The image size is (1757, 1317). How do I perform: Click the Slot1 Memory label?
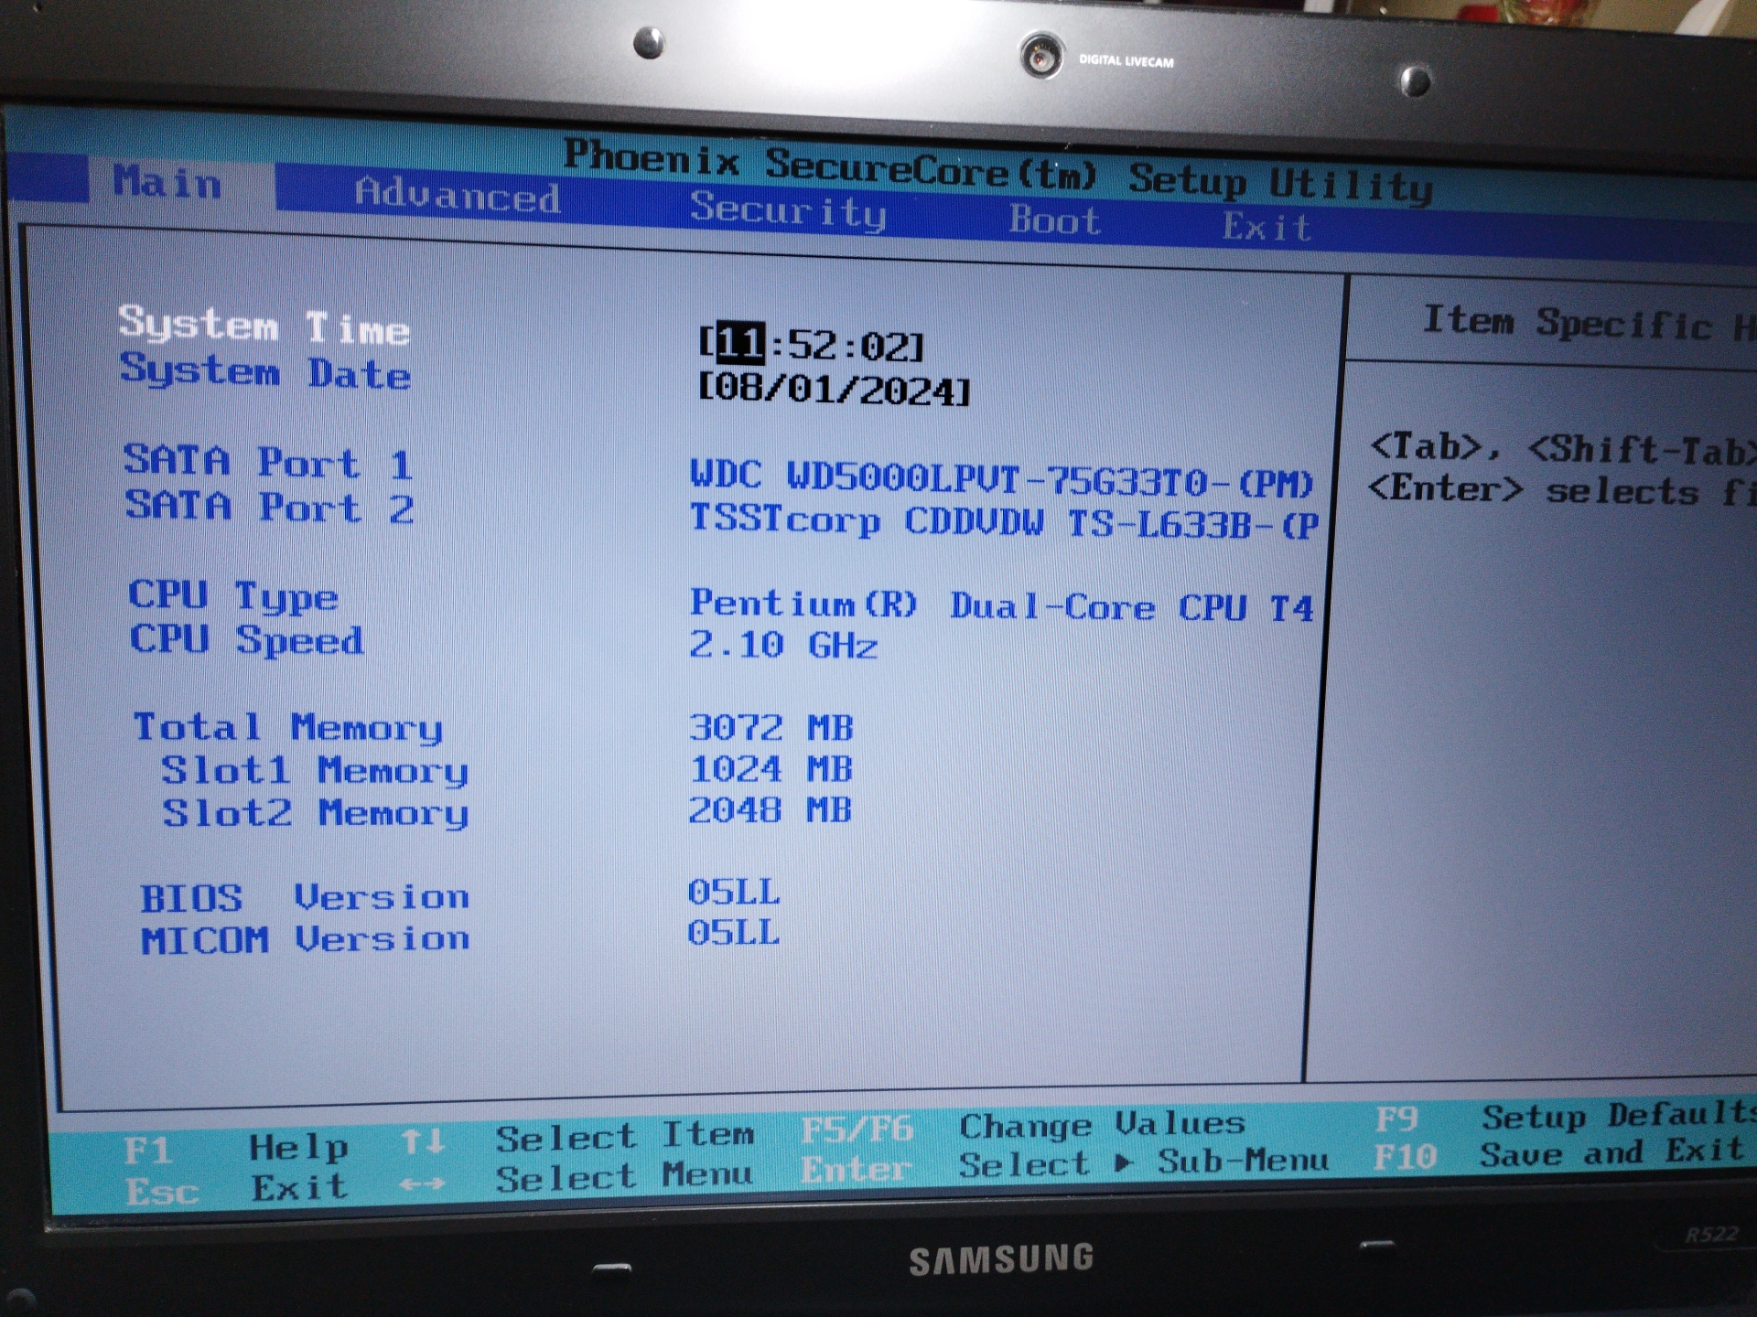[315, 770]
